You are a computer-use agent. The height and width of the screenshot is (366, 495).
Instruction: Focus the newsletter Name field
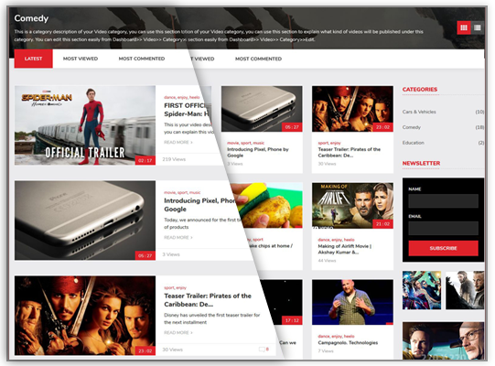(x=443, y=200)
